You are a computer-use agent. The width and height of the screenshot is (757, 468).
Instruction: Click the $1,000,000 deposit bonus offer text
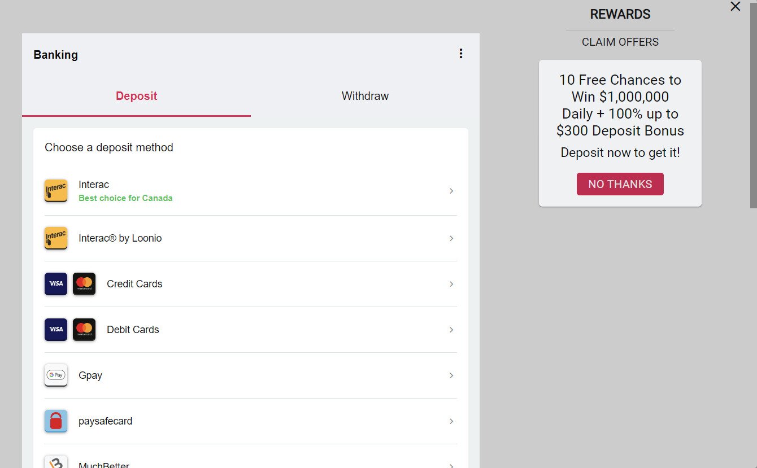click(x=620, y=105)
